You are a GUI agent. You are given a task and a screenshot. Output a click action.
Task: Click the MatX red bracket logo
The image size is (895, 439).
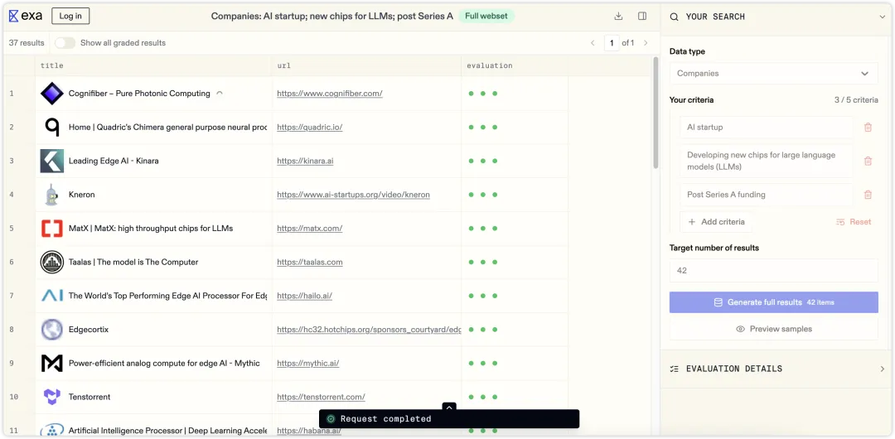[x=52, y=229]
